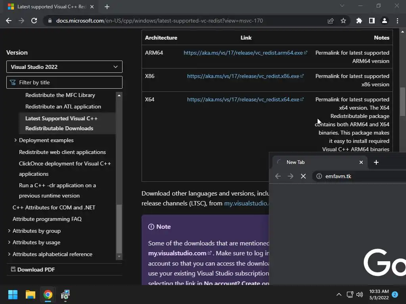Click the table of contents scrollbar thumb
The height and width of the screenshot is (304, 406).
[119, 229]
